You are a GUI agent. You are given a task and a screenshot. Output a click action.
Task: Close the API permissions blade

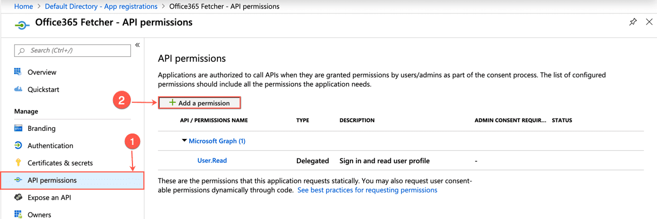(649, 22)
